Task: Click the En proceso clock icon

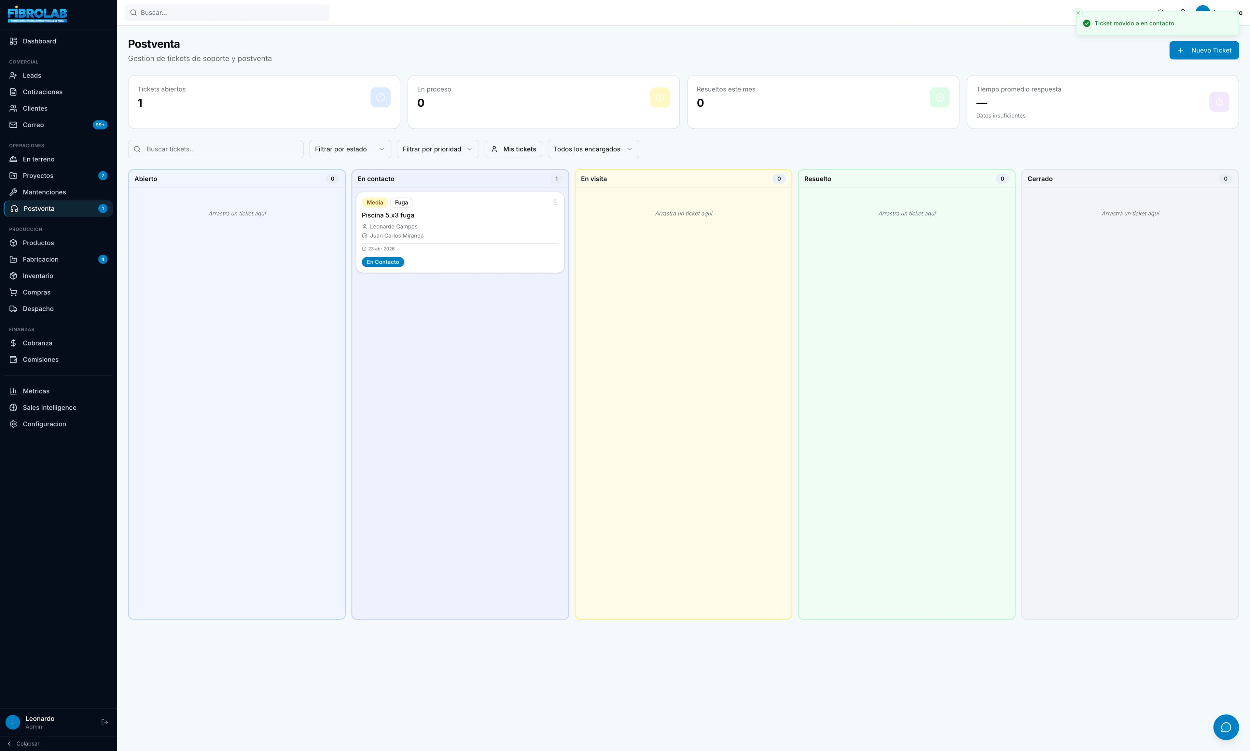Action: [660, 97]
